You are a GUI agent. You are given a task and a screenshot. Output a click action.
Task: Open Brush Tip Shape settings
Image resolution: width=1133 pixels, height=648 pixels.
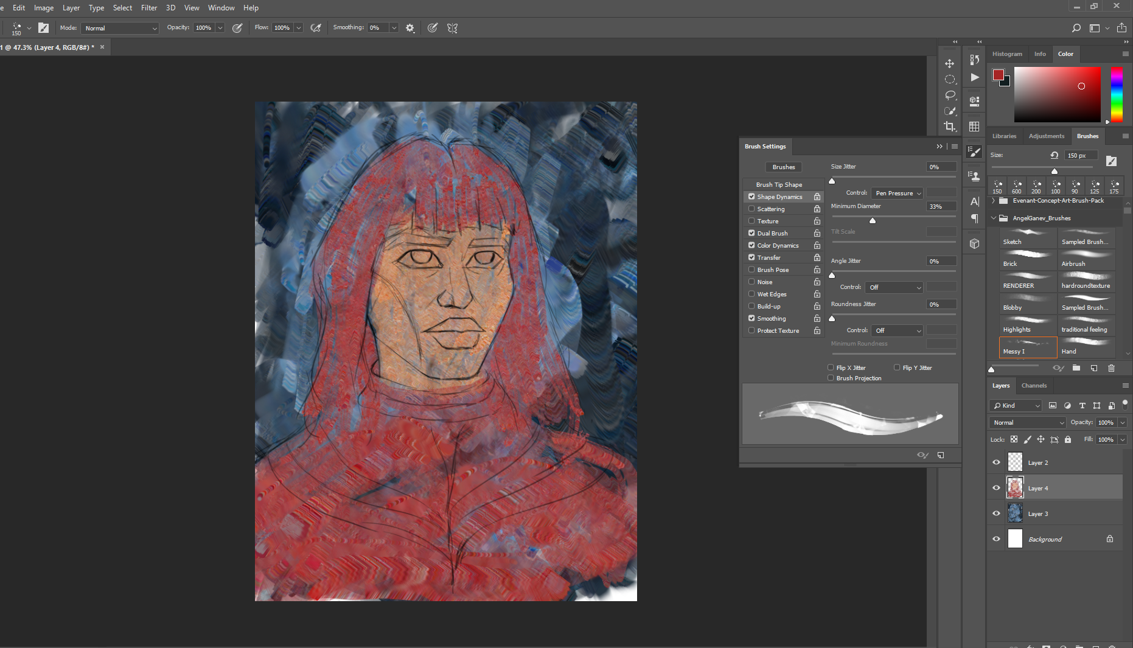click(x=779, y=184)
